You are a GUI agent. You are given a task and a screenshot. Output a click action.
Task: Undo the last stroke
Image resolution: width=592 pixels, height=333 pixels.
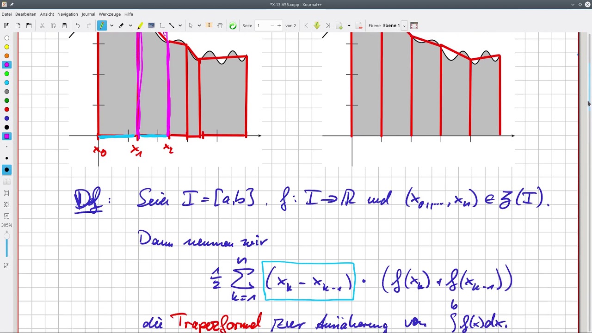click(78, 26)
